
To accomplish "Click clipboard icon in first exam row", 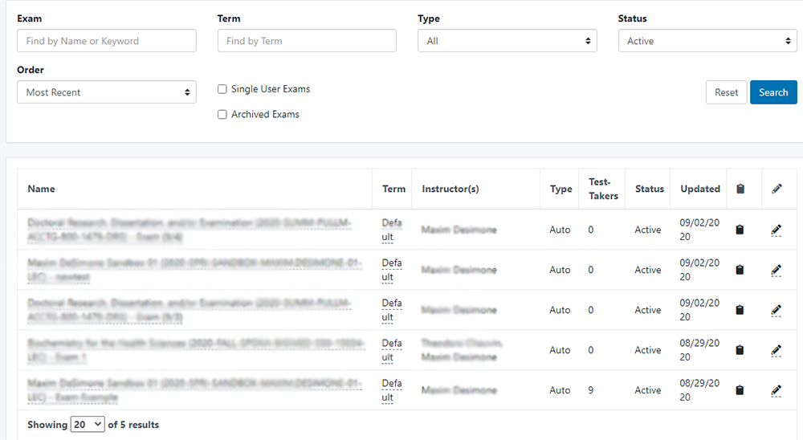I will pos(740,230).
